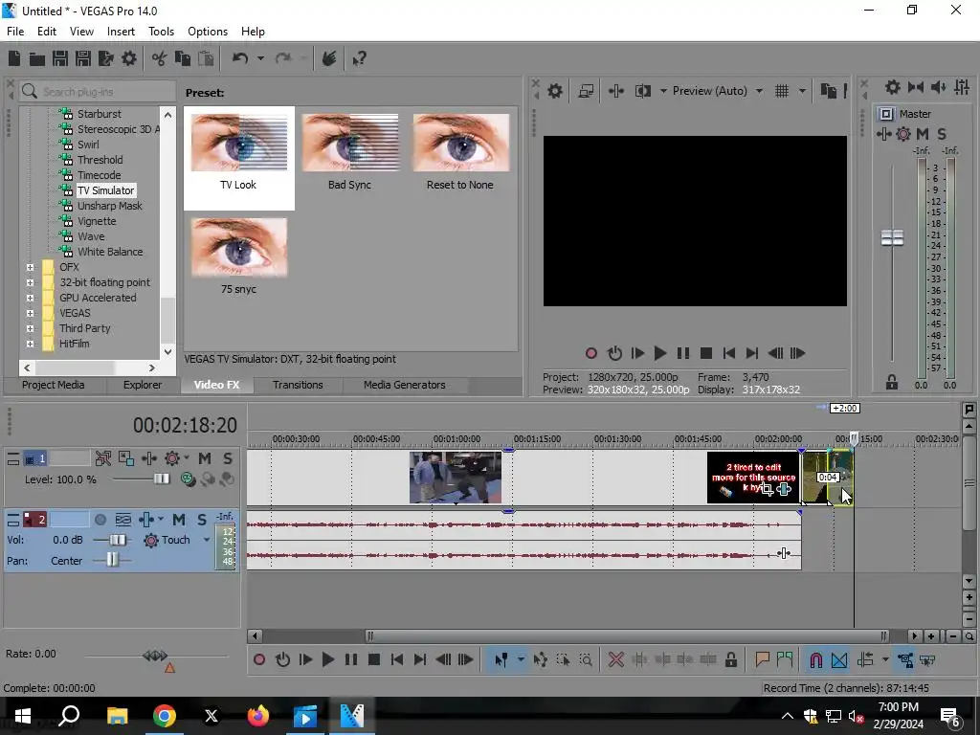Expand the OFX folder

click(x=30, y=267)
